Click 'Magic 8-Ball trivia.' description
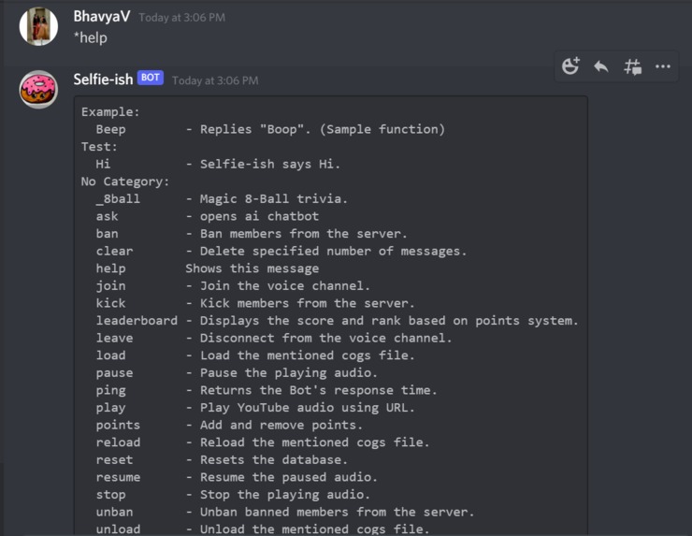This screenshot has width=692, height=536. pyautogui.click(x=274, y=198)
